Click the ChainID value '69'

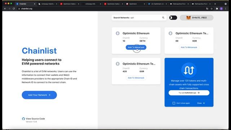[x=177, y=41]
